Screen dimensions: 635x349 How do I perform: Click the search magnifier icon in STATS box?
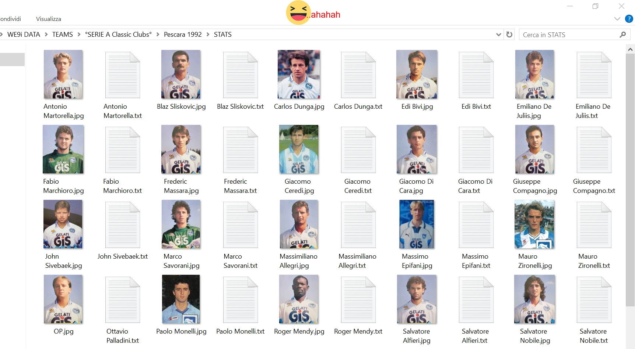coord(622,35)
